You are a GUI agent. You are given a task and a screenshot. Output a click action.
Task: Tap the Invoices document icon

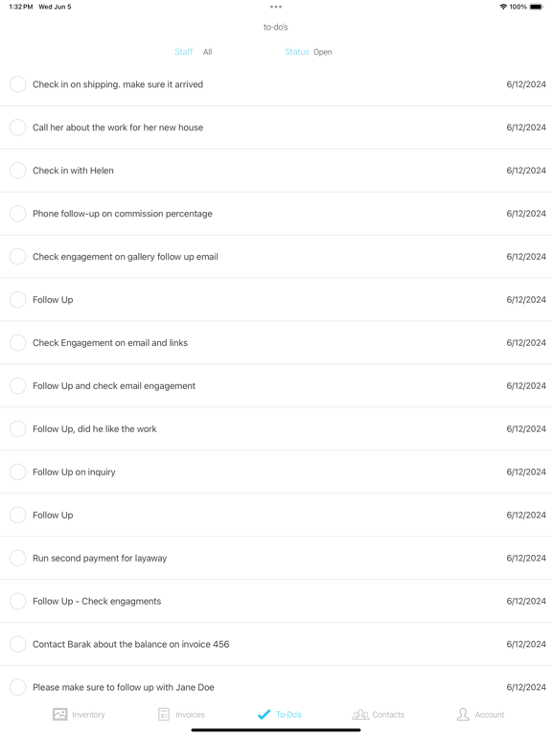[163, 714]
